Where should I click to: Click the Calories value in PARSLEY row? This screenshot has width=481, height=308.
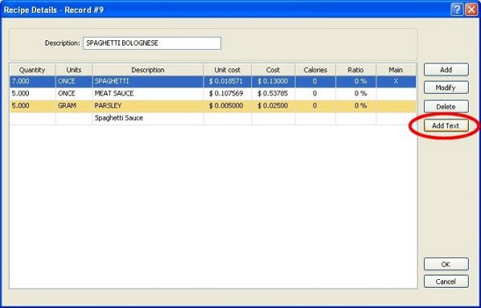point(315,106)
